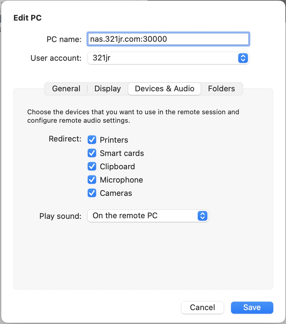286x324 pixels.
Task: Click the Smart cards label
Action: [x=122, y=153]
